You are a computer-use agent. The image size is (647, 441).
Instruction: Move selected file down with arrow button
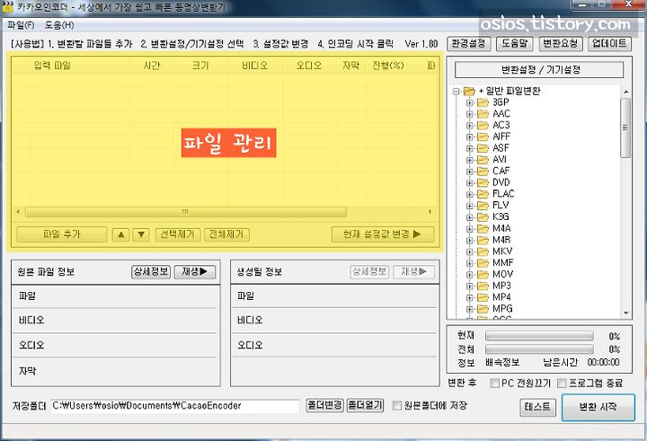click(x=141, y=234)
